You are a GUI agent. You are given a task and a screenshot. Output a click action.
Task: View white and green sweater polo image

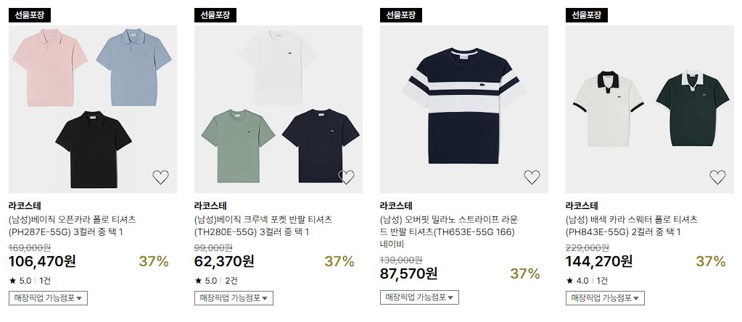coord(650,109)
